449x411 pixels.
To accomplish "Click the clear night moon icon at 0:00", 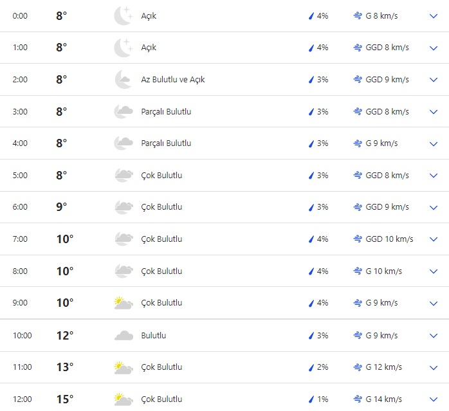I will pyautogui.click(x=123, y=16).
